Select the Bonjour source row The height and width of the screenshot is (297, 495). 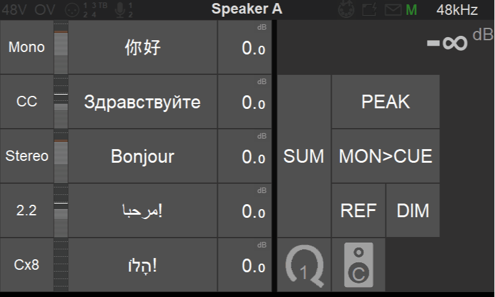pyautogui.click(x=142, y=156)
